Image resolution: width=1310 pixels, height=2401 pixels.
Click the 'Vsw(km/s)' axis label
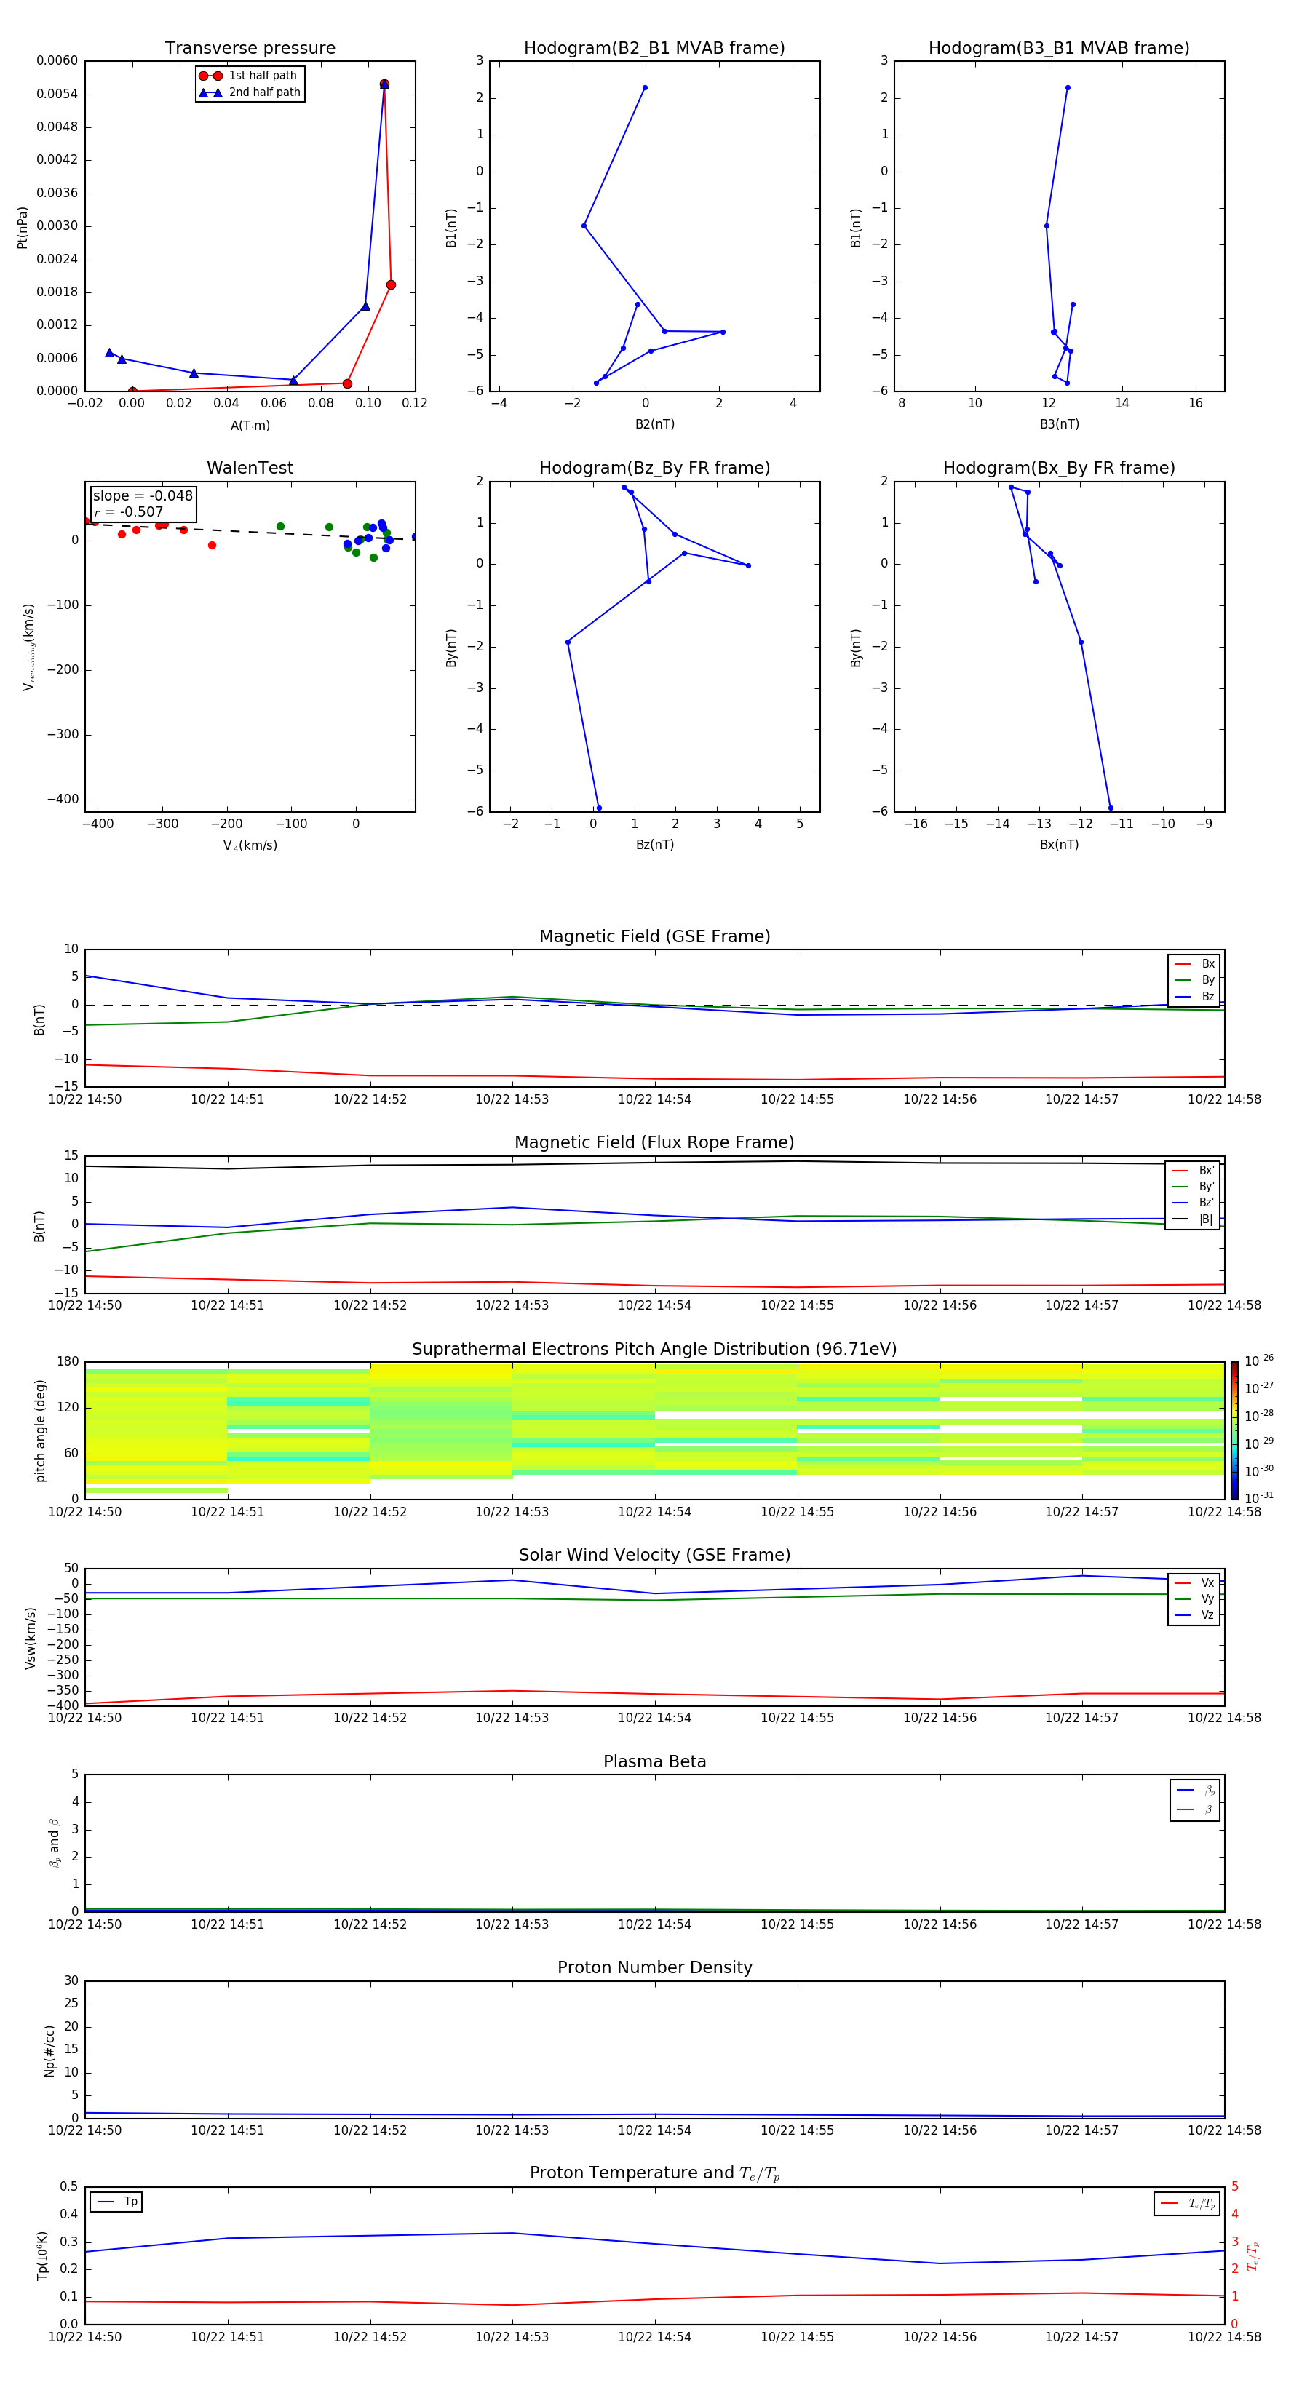(x=30, y=1637)
